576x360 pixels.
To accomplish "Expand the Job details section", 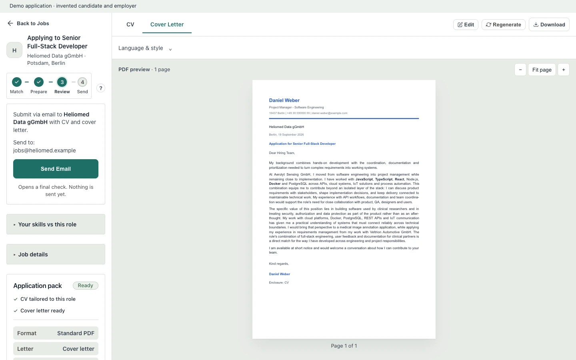I will point(56,254).
